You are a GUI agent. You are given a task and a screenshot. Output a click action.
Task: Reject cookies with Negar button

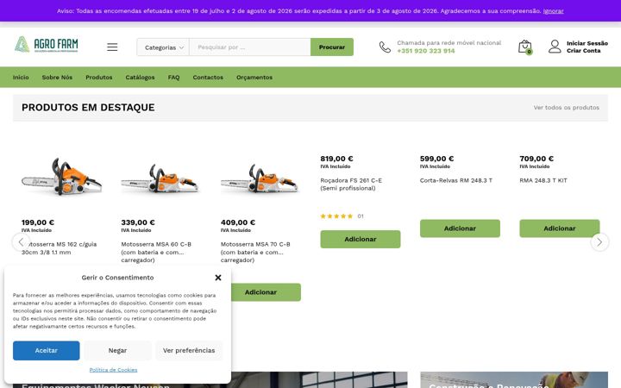(x=117, y=351)
